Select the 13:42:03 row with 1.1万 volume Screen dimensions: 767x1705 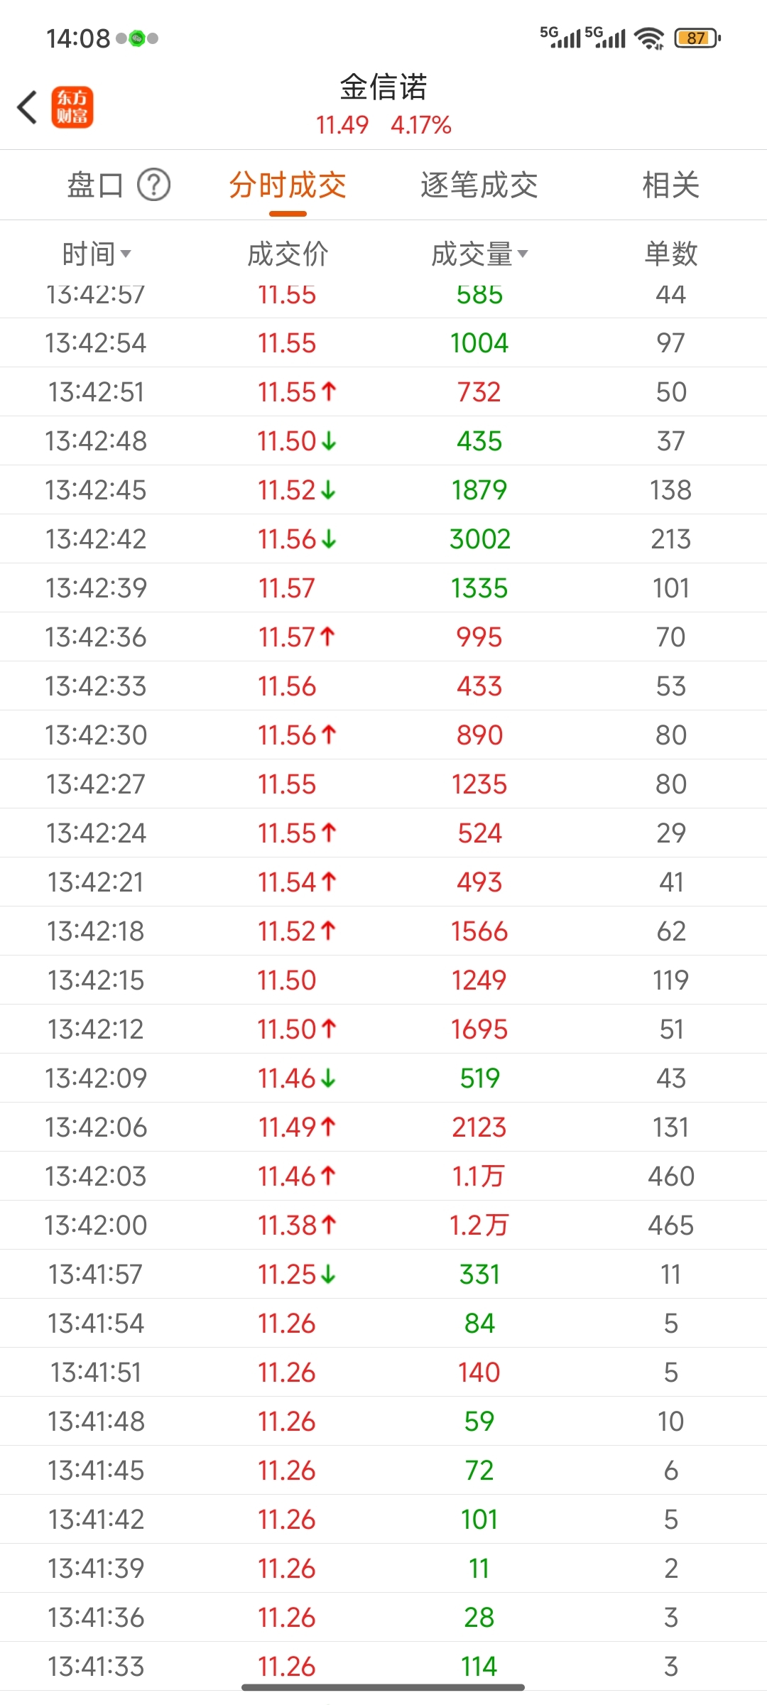pyautogui.click(x=383, y=1176)
